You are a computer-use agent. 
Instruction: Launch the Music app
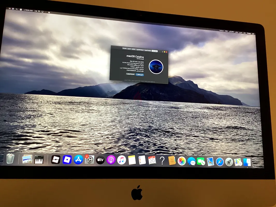point(121,160)
